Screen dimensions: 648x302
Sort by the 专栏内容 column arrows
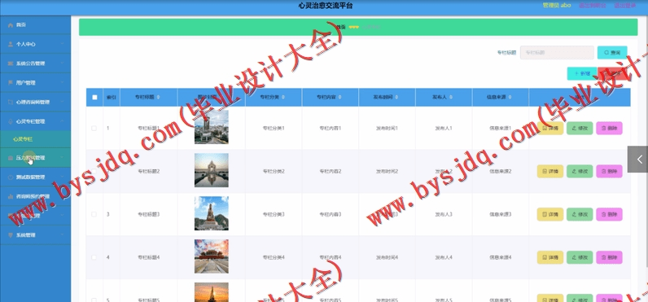point(339,98)
